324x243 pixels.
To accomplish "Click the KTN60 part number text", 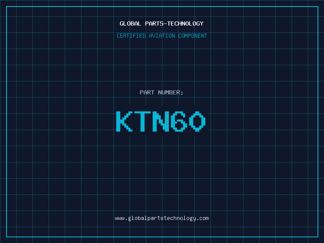I will (161, 122).
